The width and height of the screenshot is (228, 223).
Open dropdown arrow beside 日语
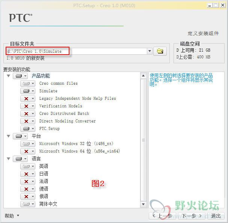coord(33,174)
